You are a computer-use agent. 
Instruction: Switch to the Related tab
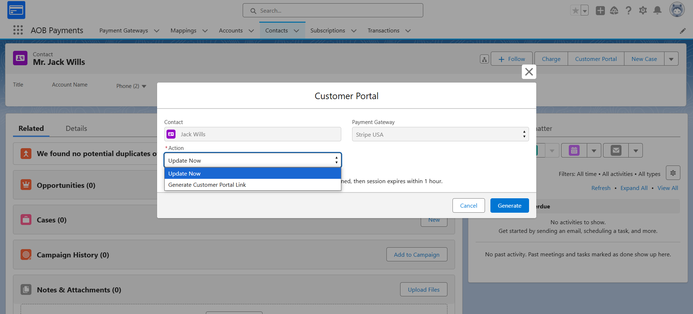(31, 128)
